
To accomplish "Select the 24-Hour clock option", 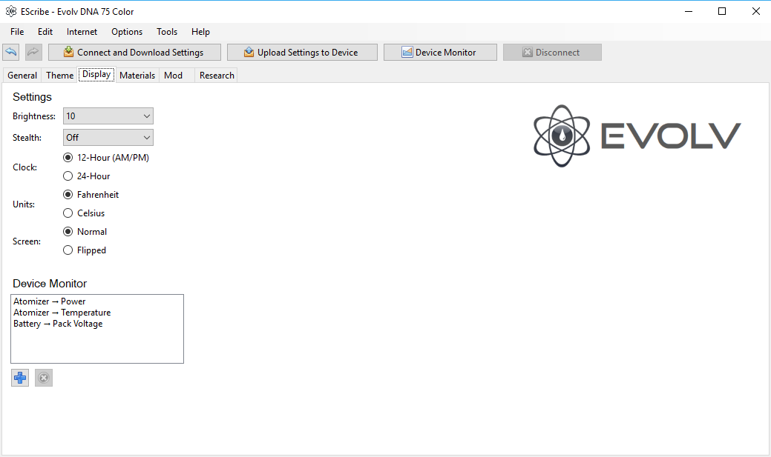I will pos(68,176).
